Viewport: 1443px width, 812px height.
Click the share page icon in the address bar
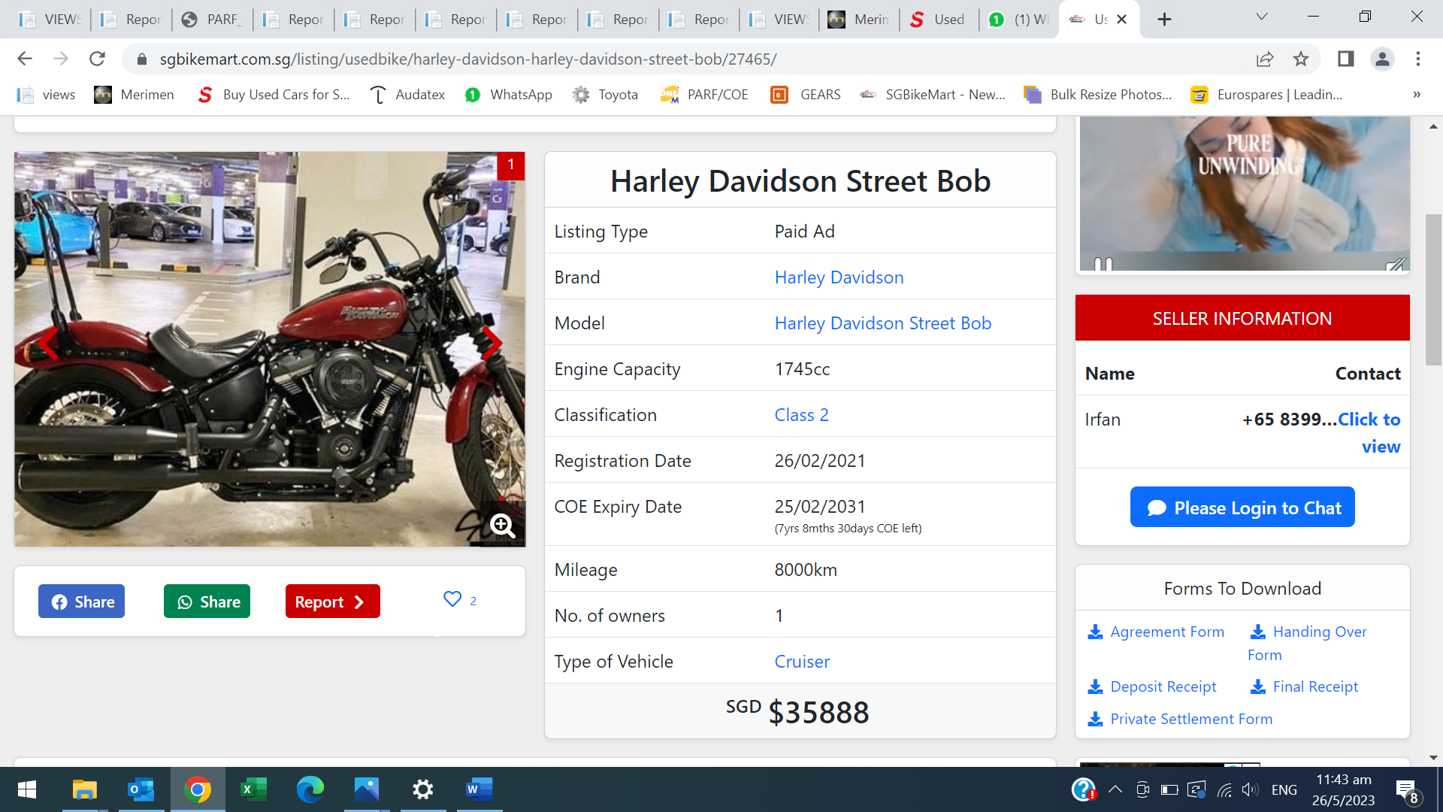coord(1265,59)
